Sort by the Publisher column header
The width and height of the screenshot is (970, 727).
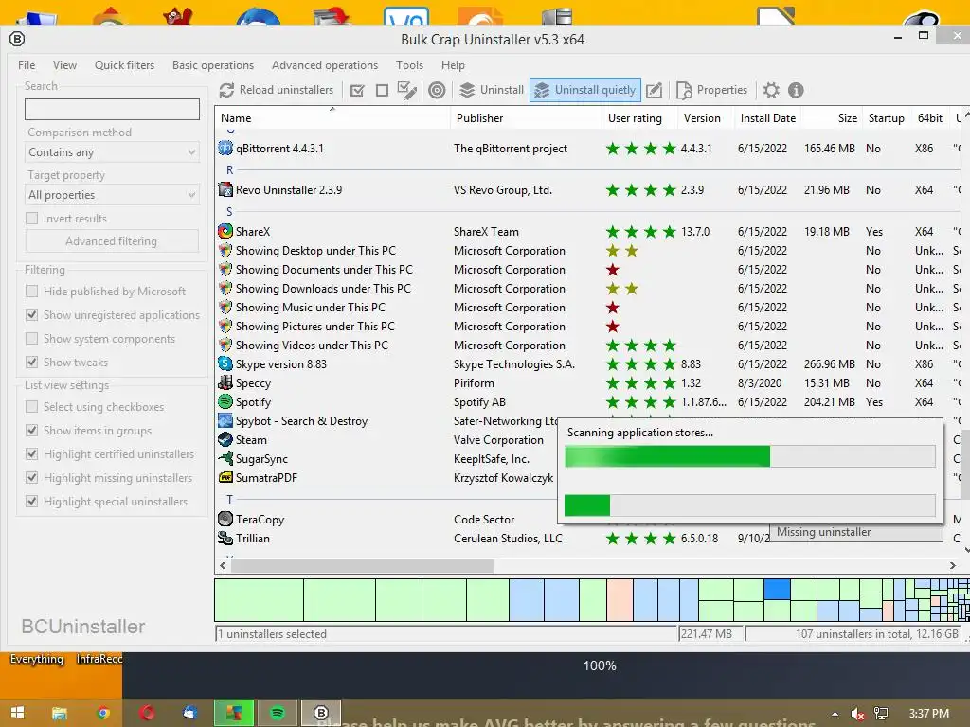[526, 118]
